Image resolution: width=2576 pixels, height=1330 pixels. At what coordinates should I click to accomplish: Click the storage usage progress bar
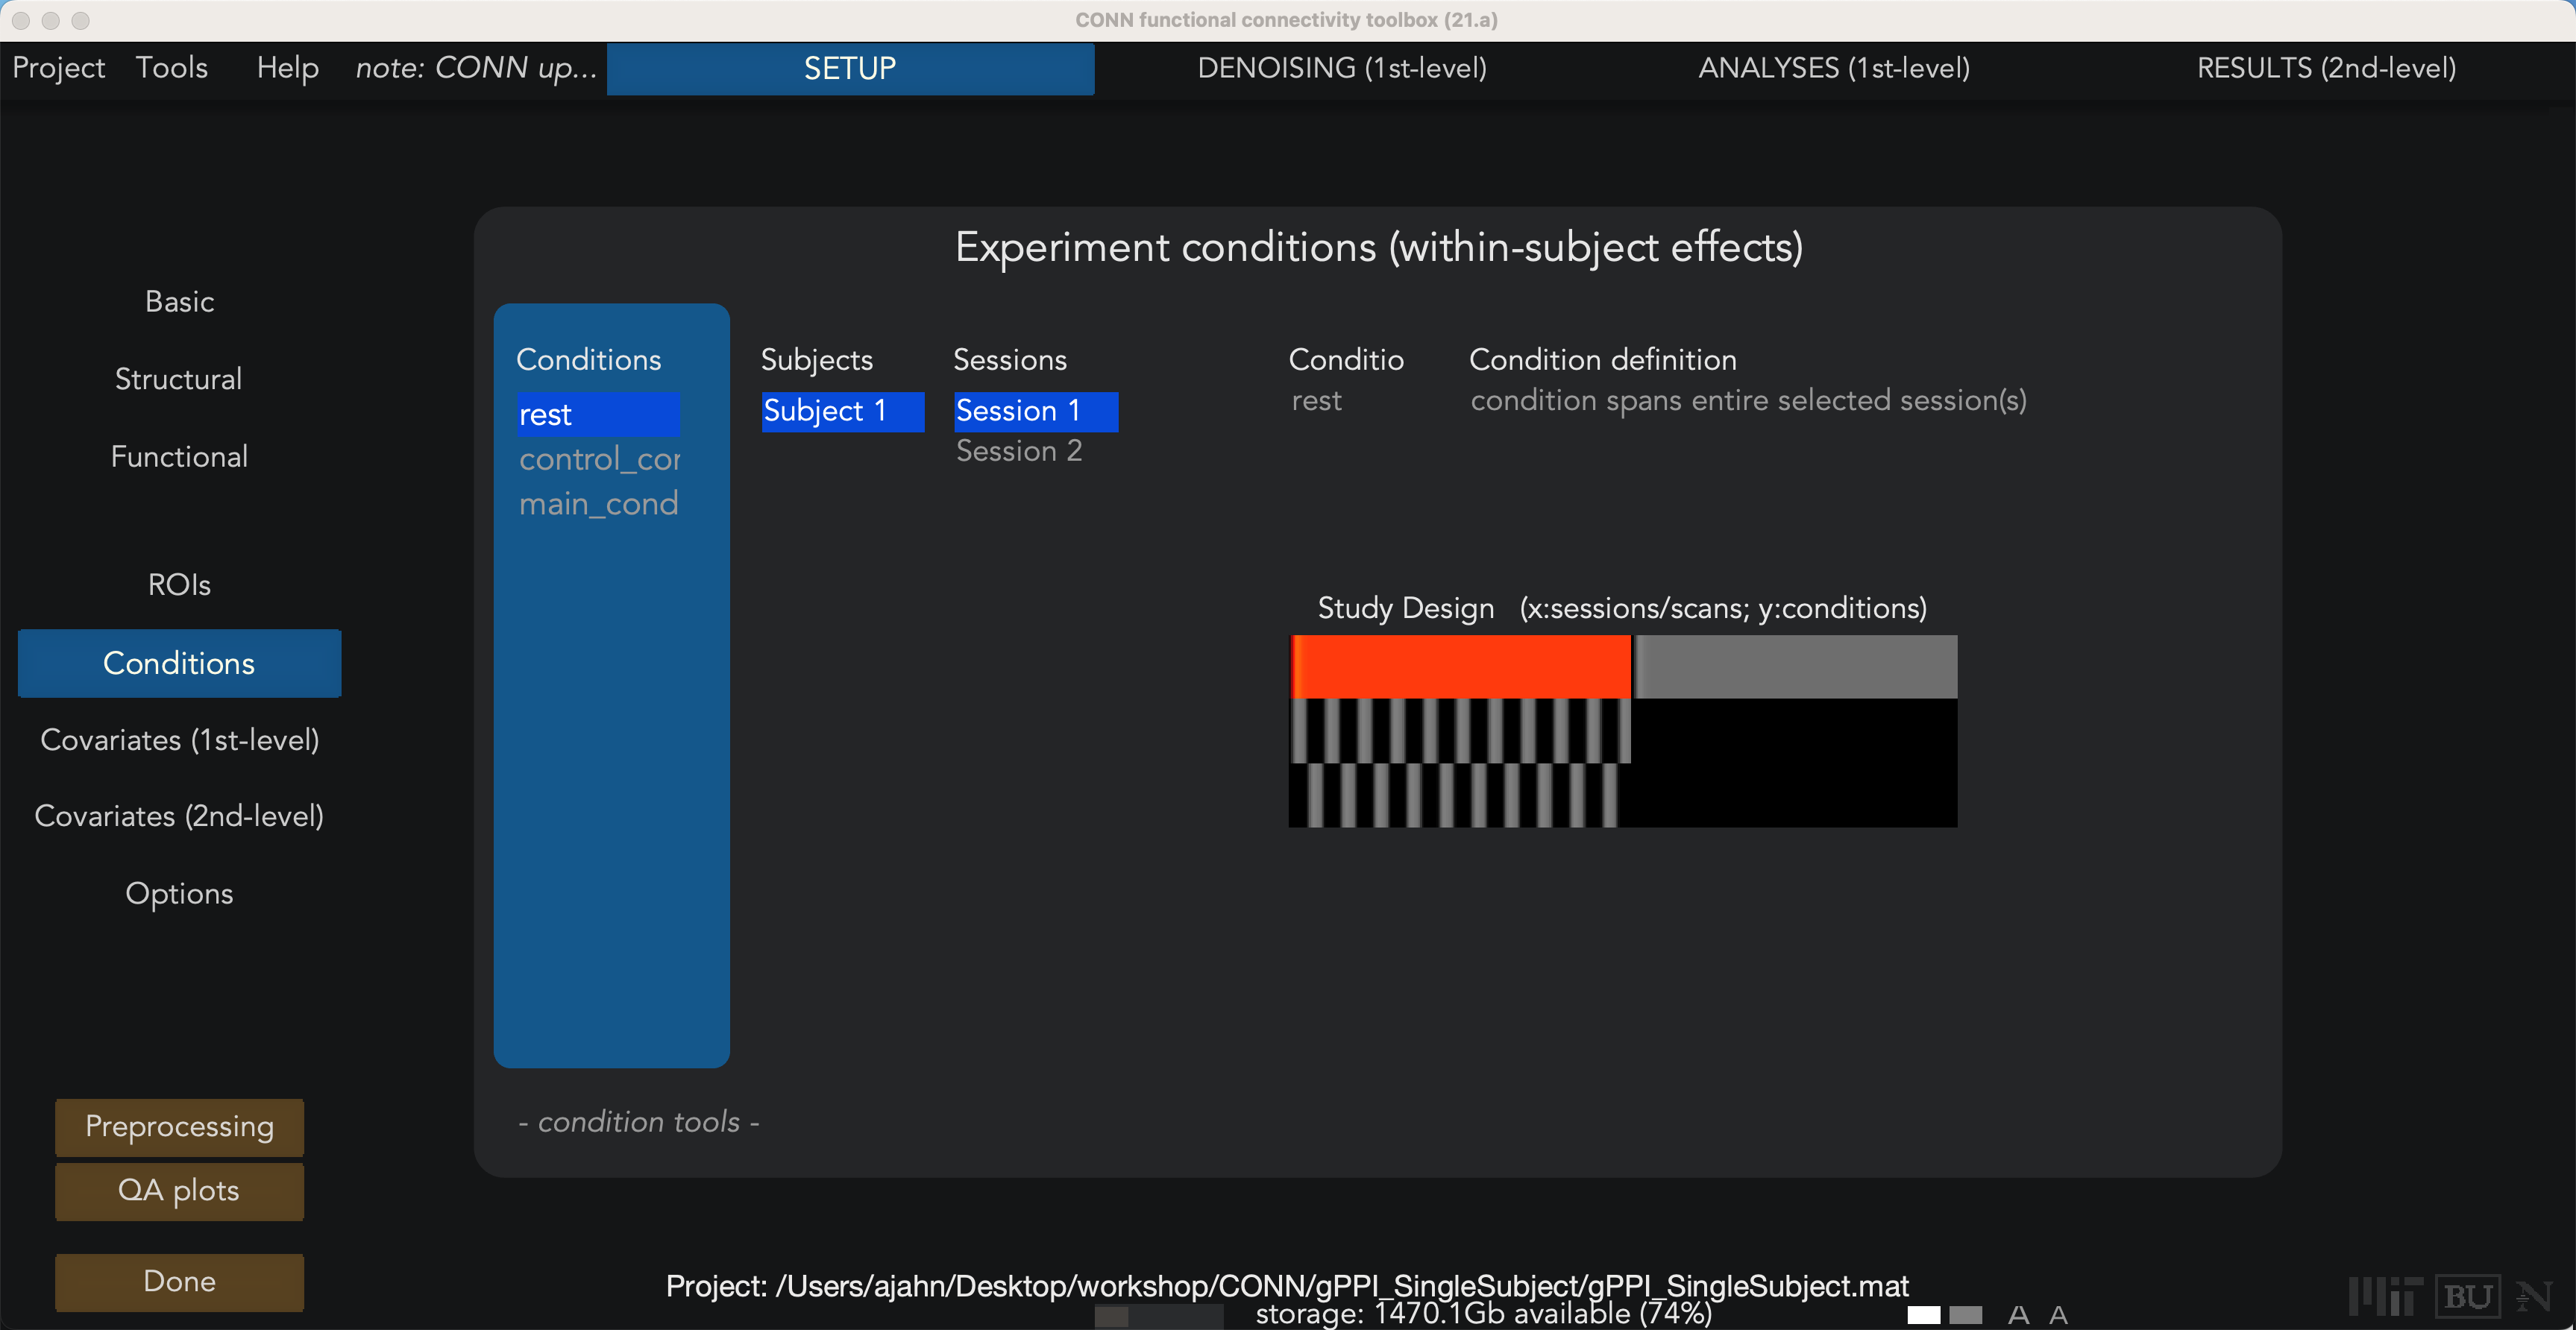click(1159, 1315)
